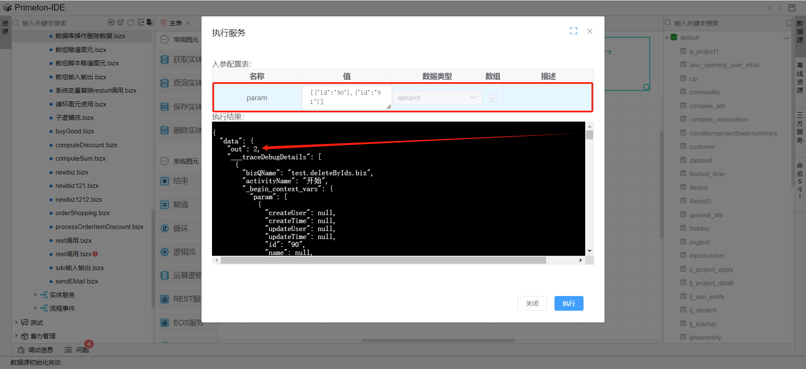Click the language translate icon

tap(150, 23)
